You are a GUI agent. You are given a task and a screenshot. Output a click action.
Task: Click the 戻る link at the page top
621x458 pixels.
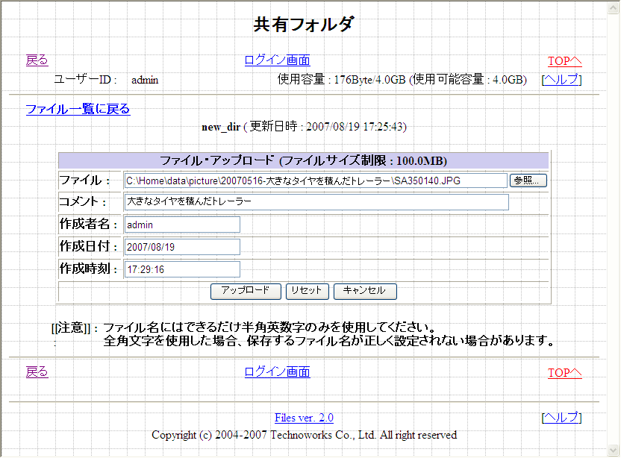[37, 60]
